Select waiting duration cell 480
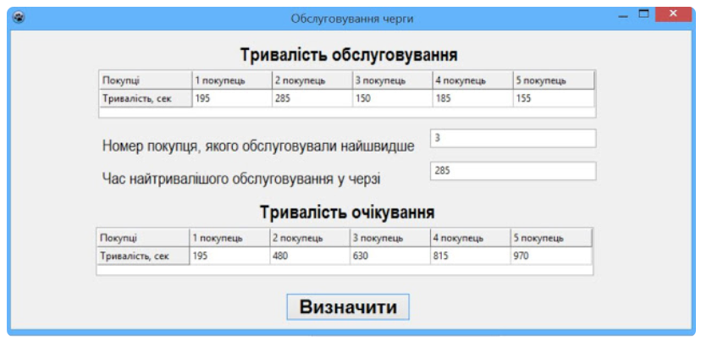The image size is (701, 342). tap(310, 256)
